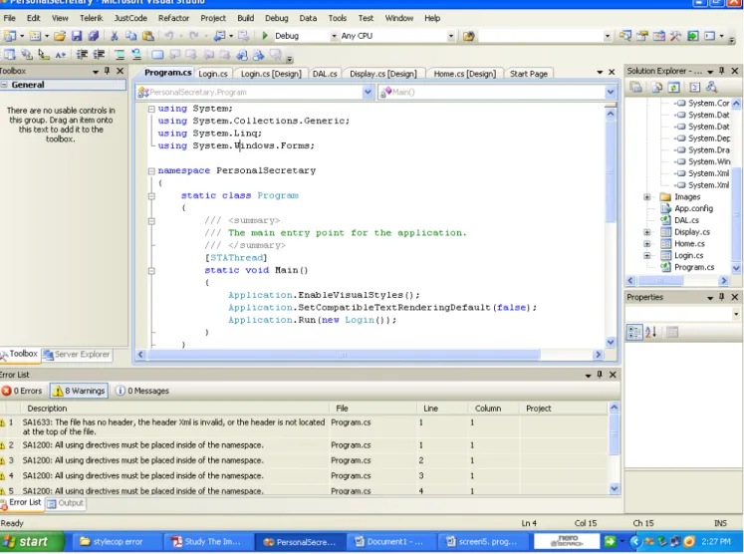The image size is (744, 554).
Task: Open the Telerik menu
Action: (x=91, y=18)
